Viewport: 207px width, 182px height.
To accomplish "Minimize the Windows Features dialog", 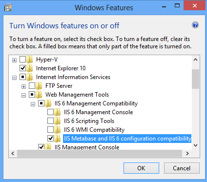I will tap(164, 7).
